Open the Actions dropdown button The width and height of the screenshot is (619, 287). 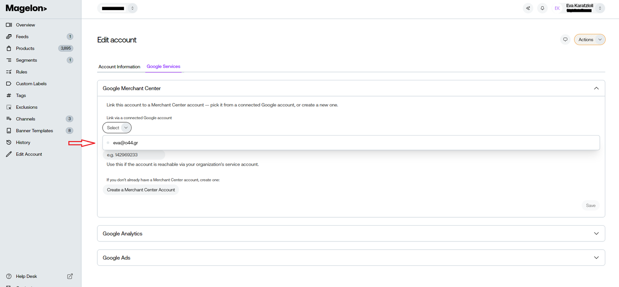tap(590, 39)
